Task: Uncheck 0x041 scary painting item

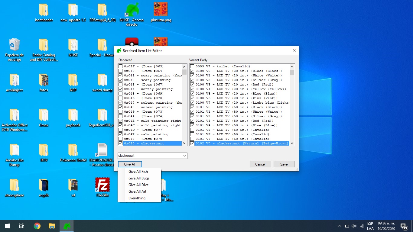Action: click(121, 76)
